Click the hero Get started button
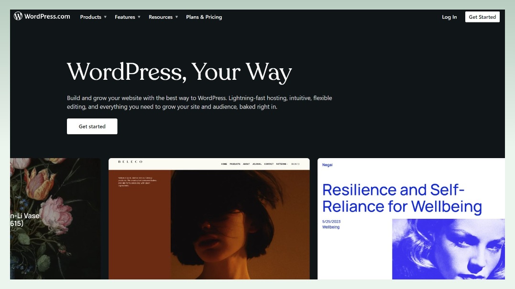The image size is (515, 289). [x=92, y=126]
